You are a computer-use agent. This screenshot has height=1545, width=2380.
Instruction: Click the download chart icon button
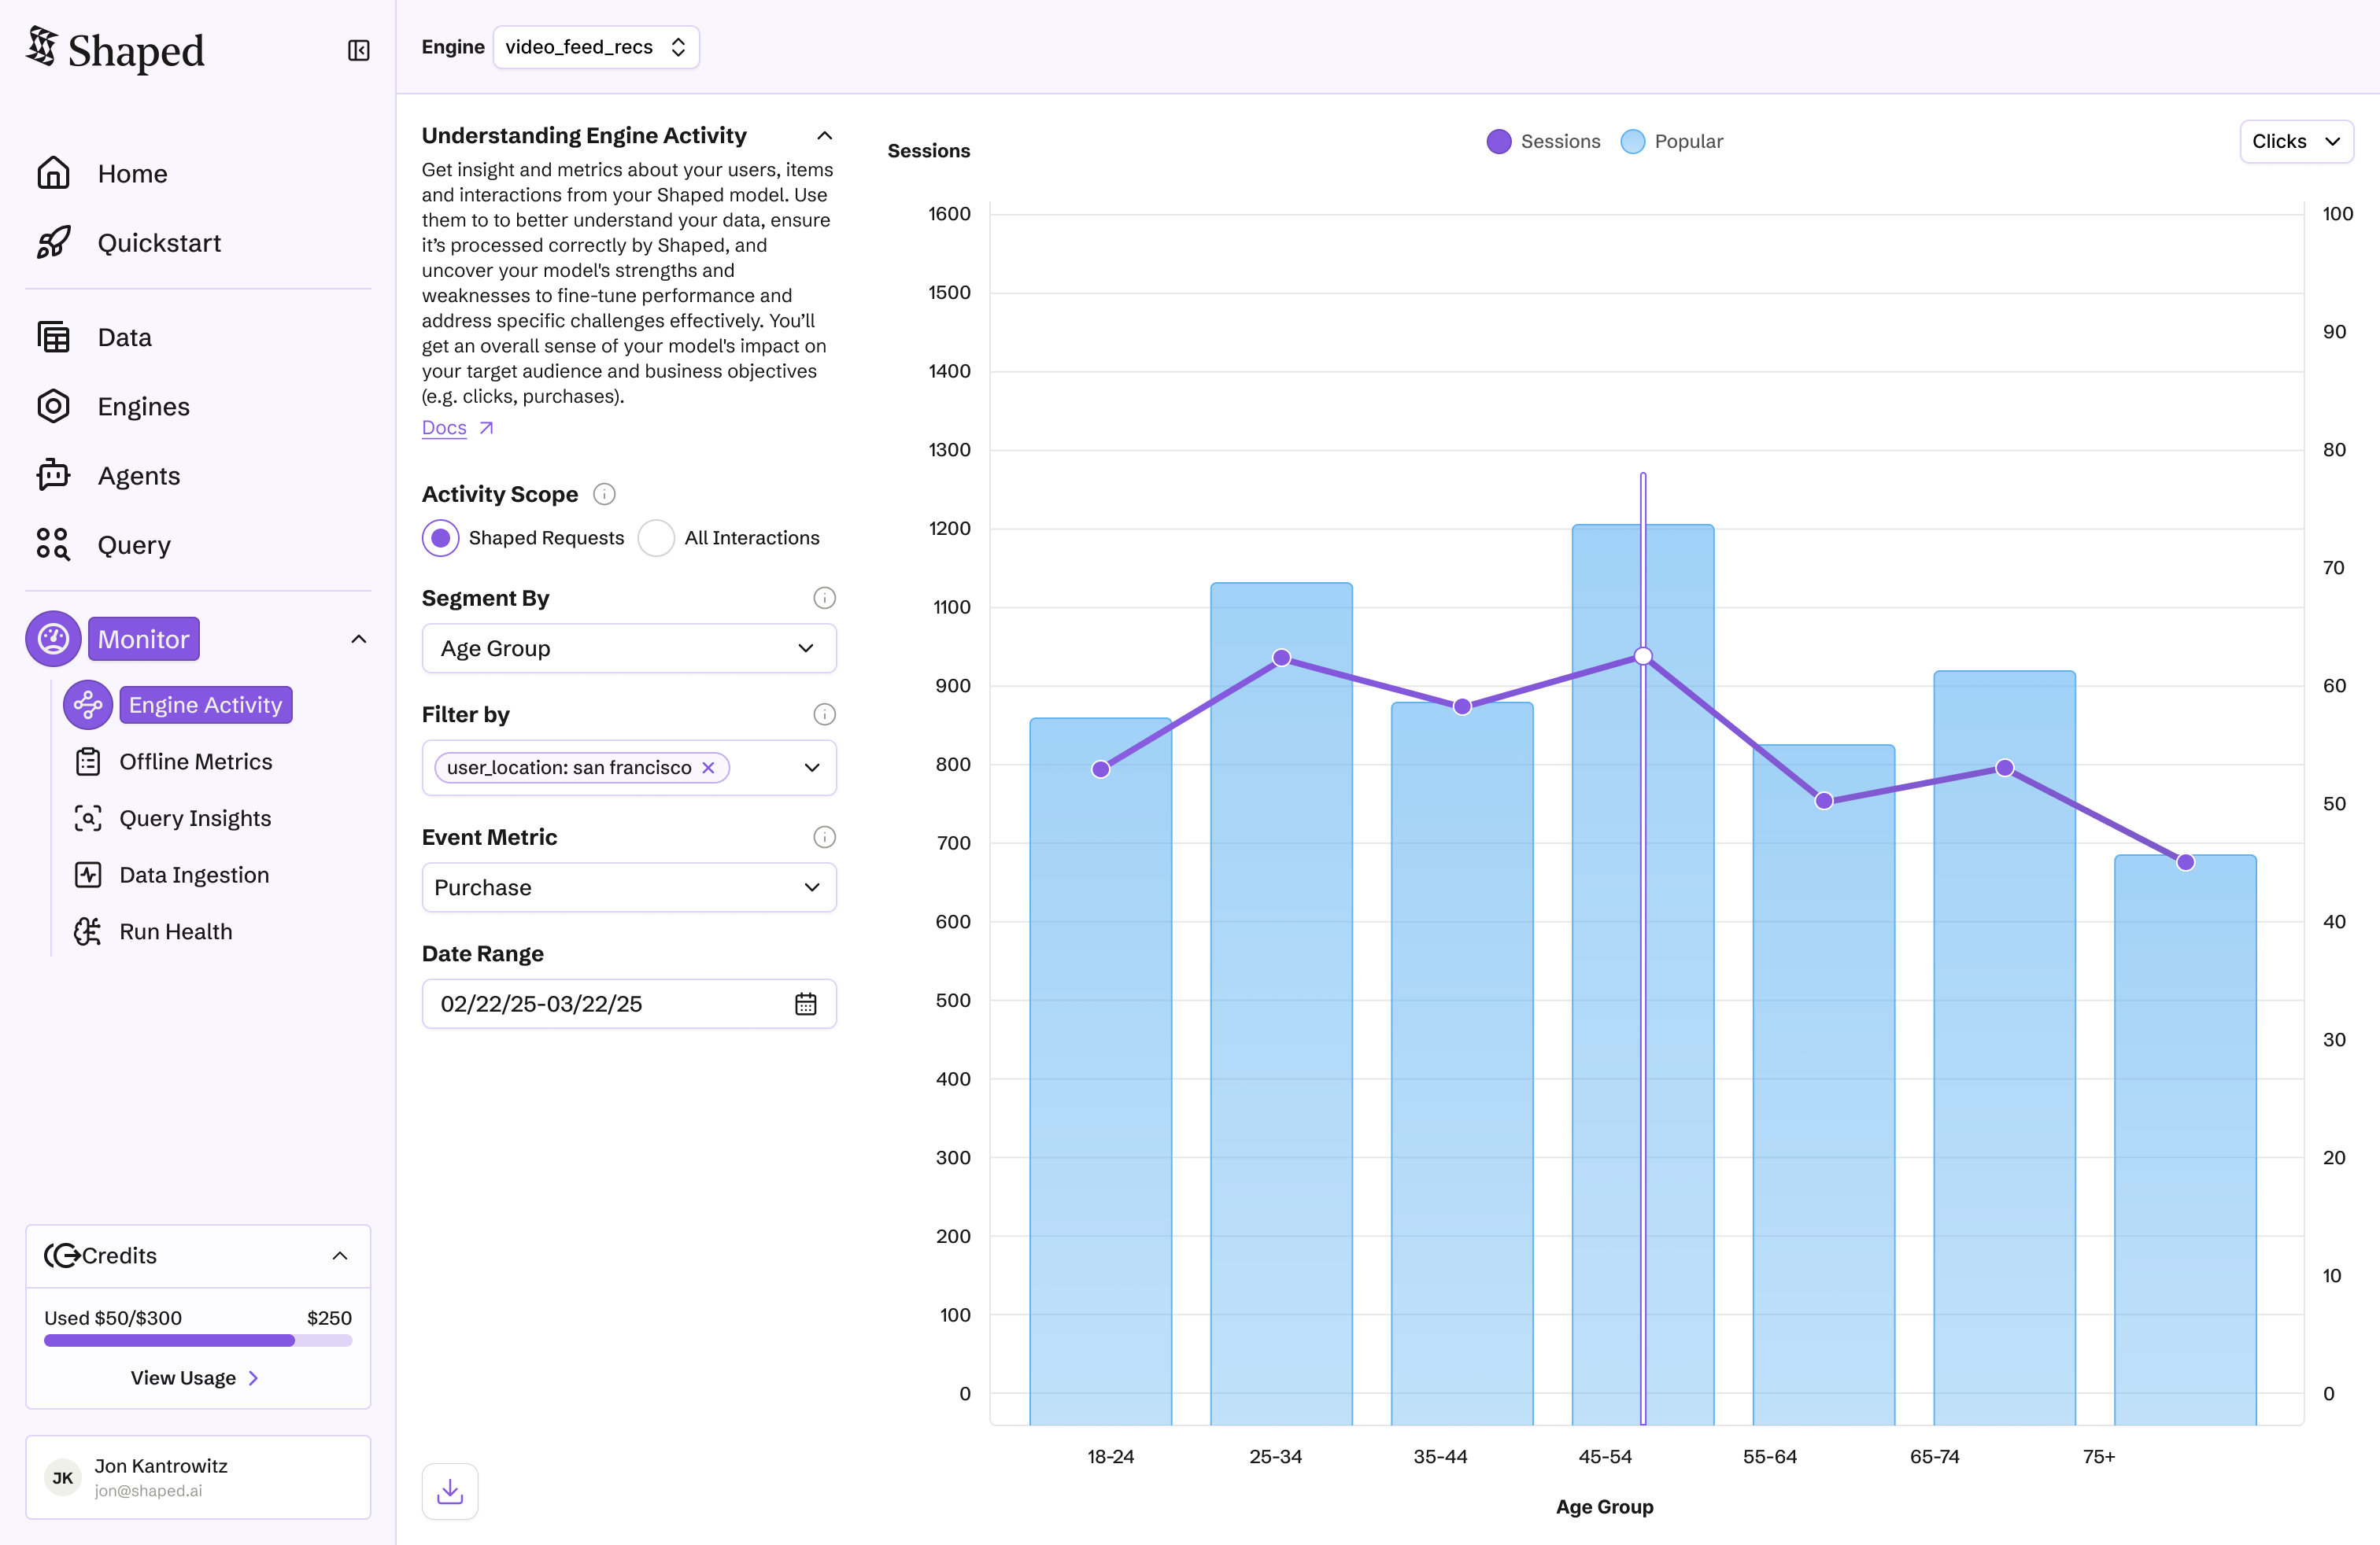coord(450,1491)
